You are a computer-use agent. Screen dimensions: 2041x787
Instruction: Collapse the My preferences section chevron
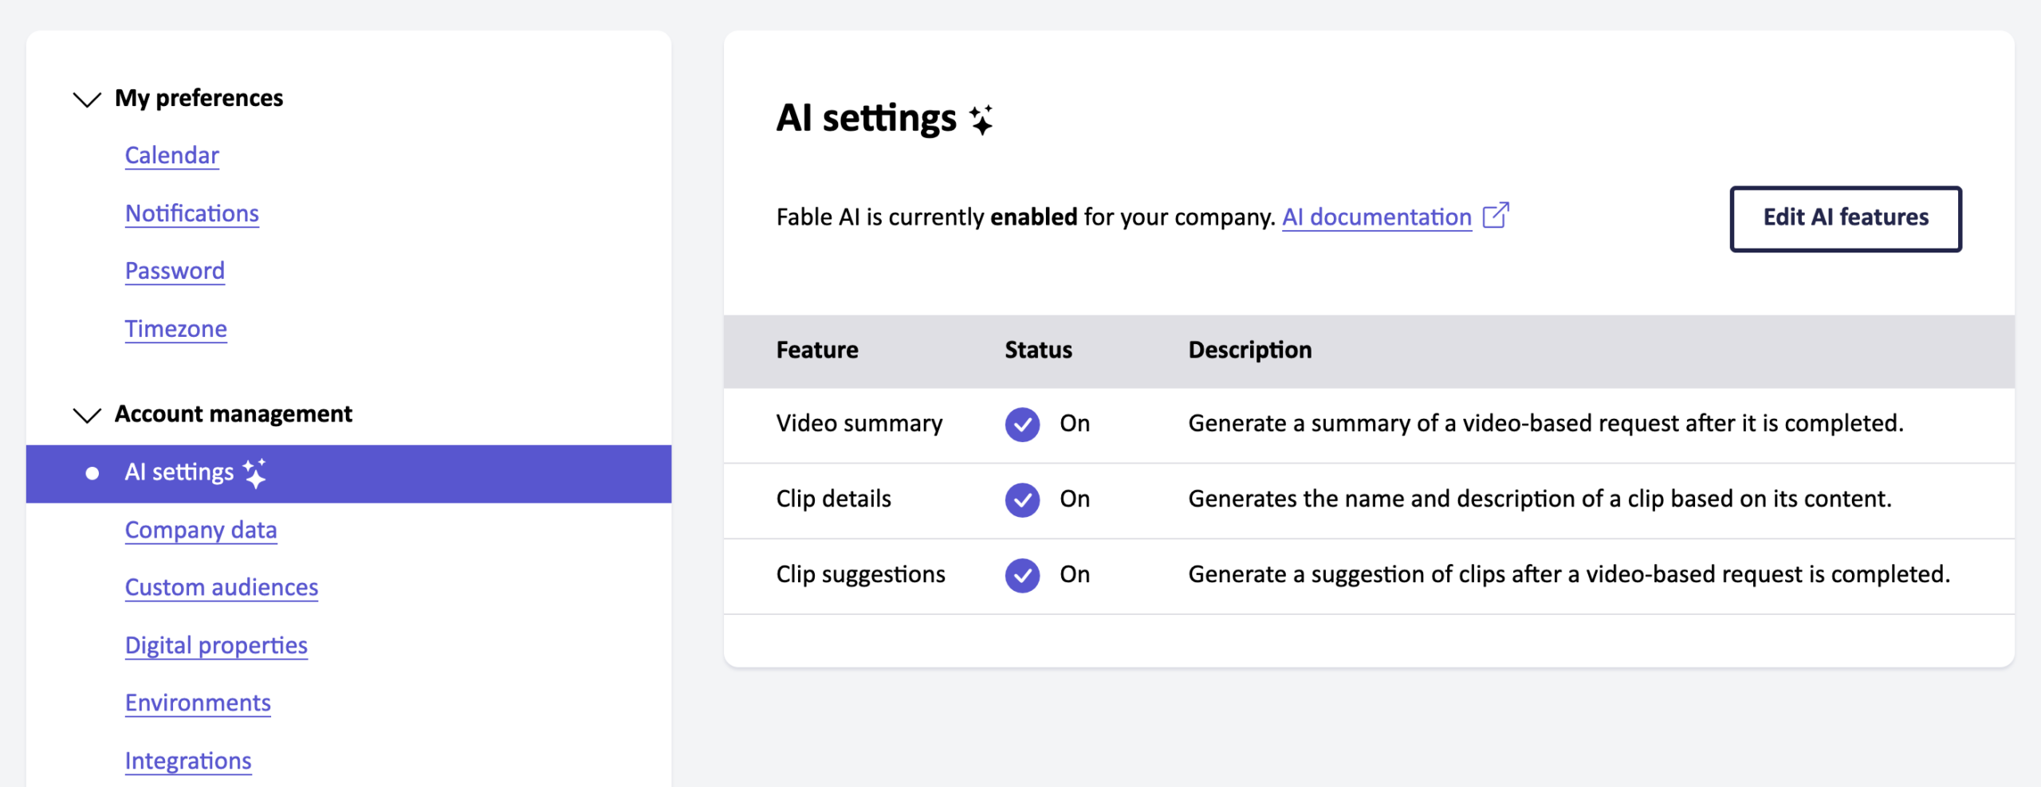coord(87,99)
